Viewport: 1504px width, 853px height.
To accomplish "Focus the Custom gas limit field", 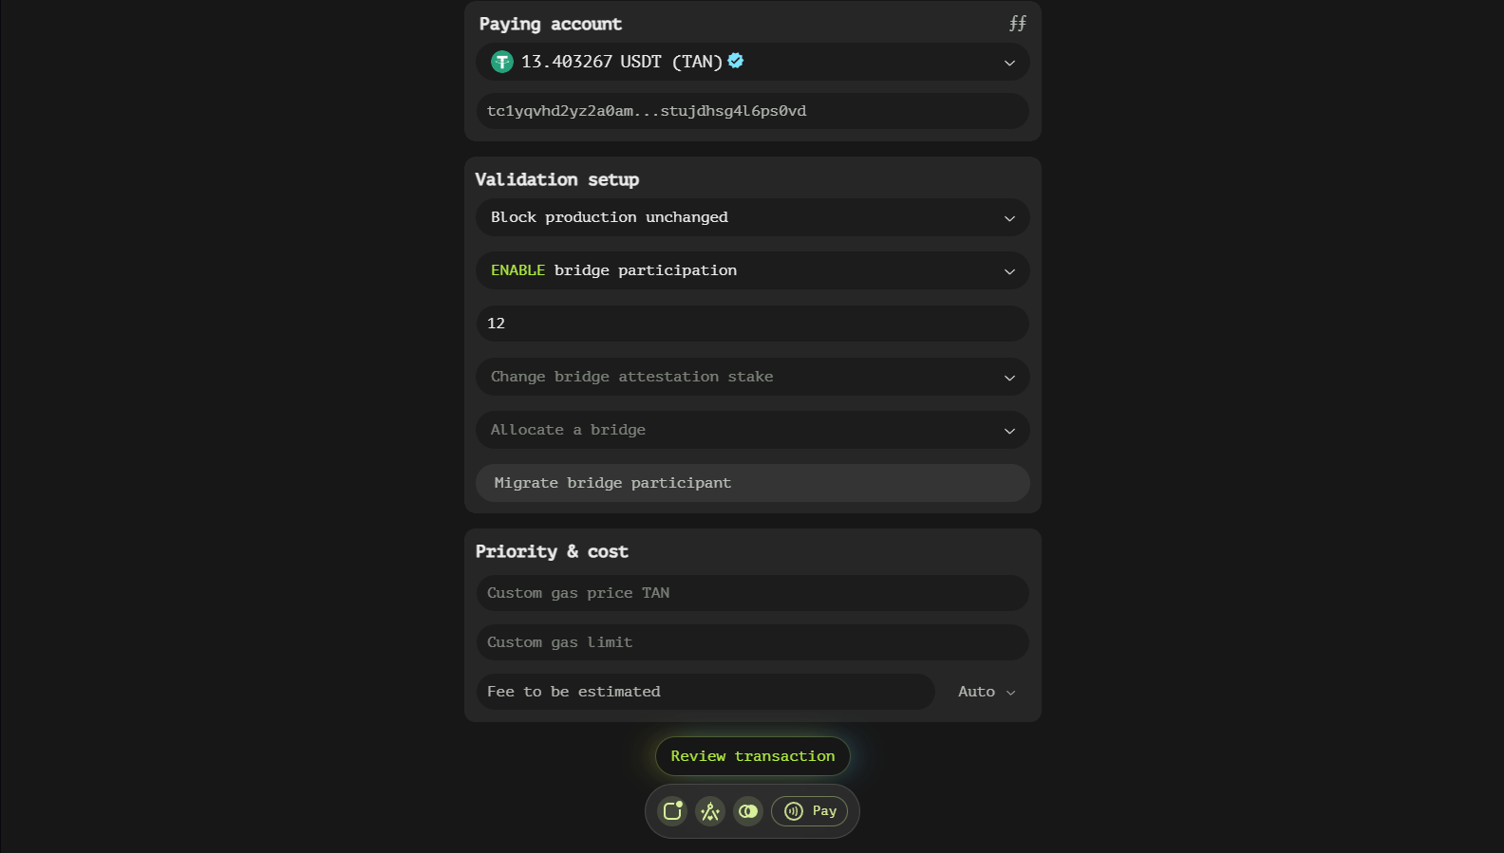I will tap(752, 642).
